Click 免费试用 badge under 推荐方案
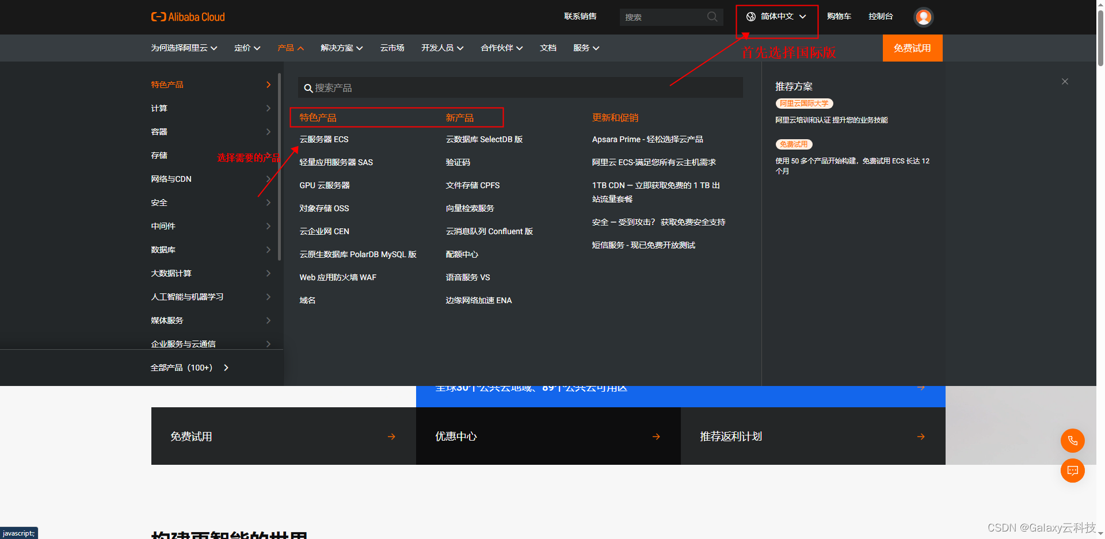 794,144
